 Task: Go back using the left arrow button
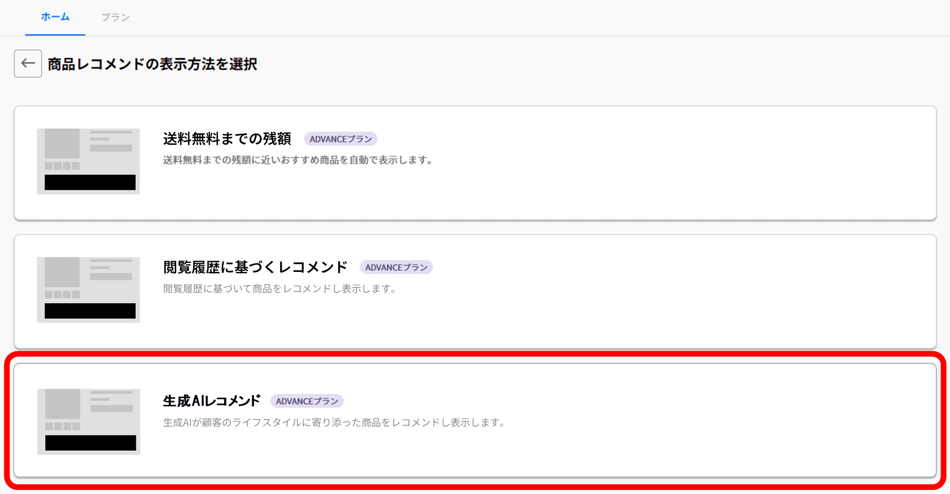28,64
